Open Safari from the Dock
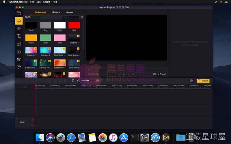 tap(71, 138)
